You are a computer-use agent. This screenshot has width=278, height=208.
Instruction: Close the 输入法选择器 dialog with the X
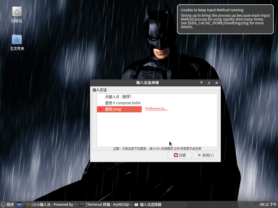coord(216,83)
